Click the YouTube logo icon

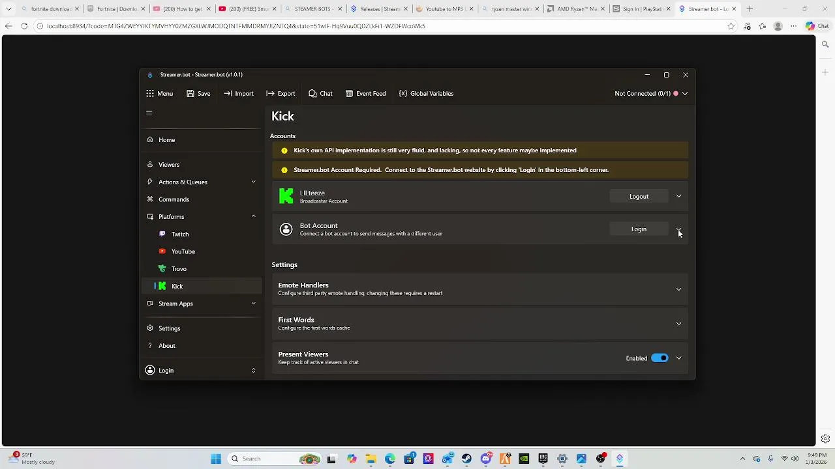[x=162, y=251]
